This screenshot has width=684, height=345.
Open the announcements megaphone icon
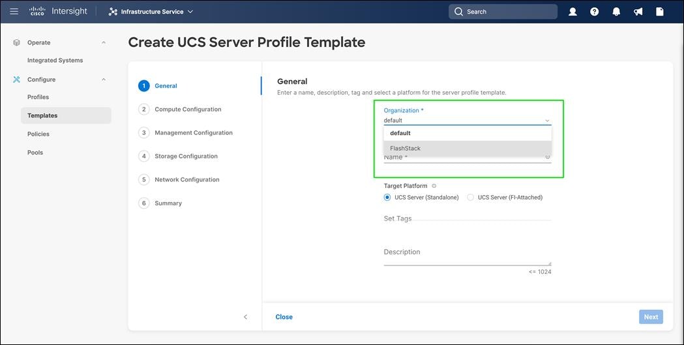coord(638,12)
